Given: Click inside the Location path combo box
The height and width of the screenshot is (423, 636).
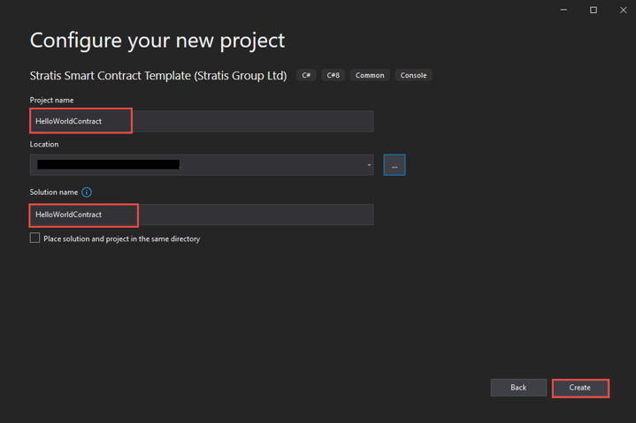Looking at the screenshot, I should point(265,165).
